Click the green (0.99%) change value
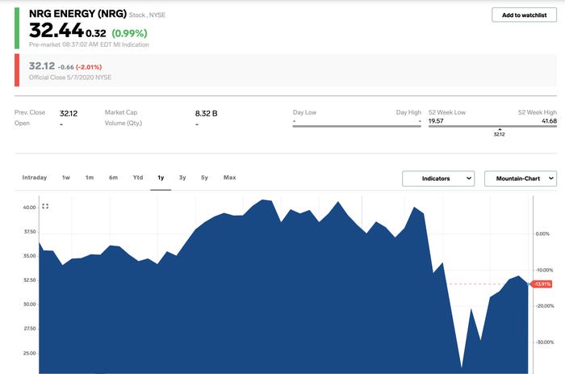Viewport: 565px width, 374px height. (x=129, y=33)
